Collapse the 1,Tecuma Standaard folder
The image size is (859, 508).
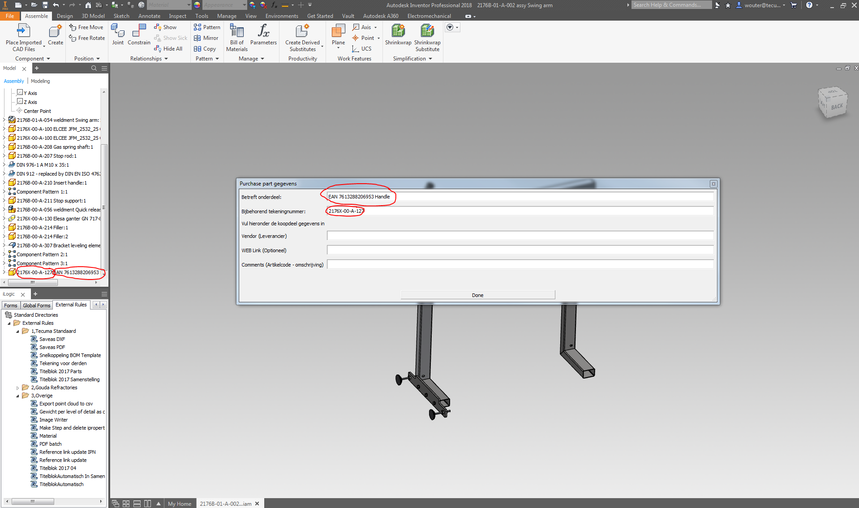17,331
